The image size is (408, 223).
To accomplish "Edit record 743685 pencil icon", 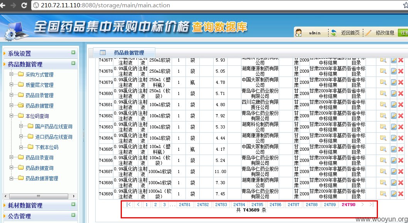I will point(394,149).
